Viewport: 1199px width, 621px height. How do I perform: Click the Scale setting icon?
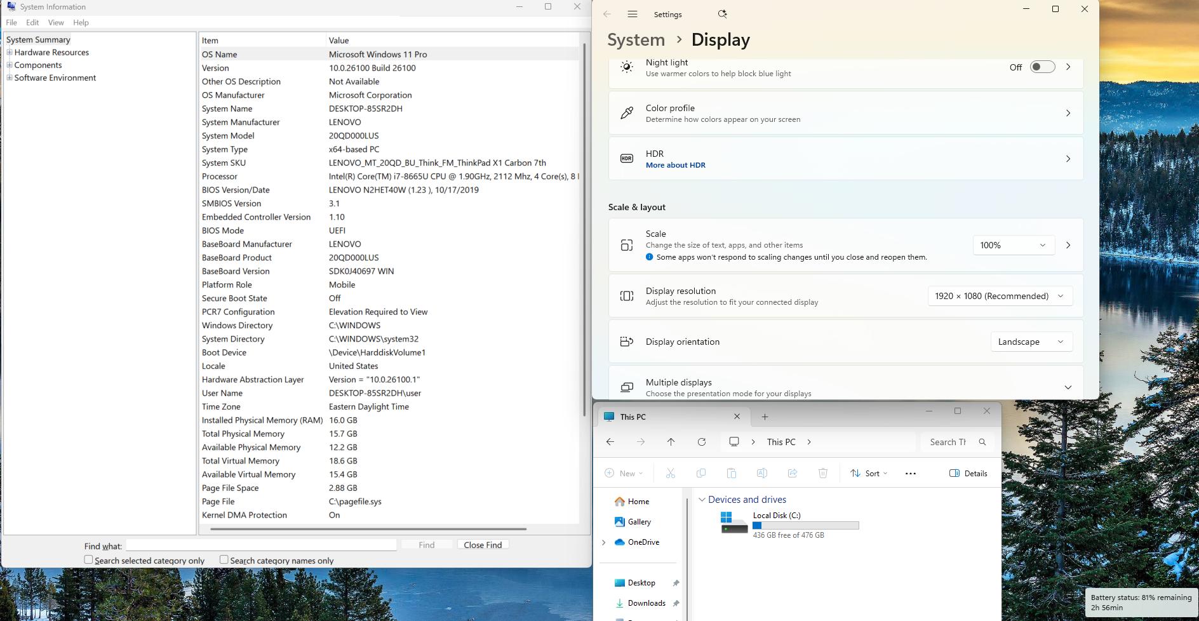pyautogui.click(x=627, y=245)
